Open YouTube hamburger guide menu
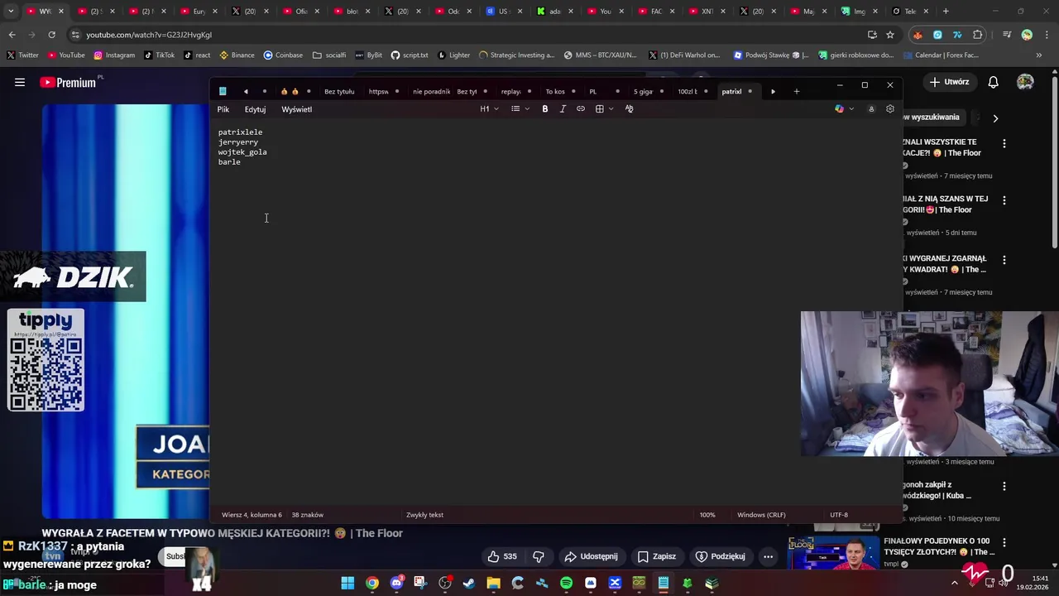 [20, 82]
